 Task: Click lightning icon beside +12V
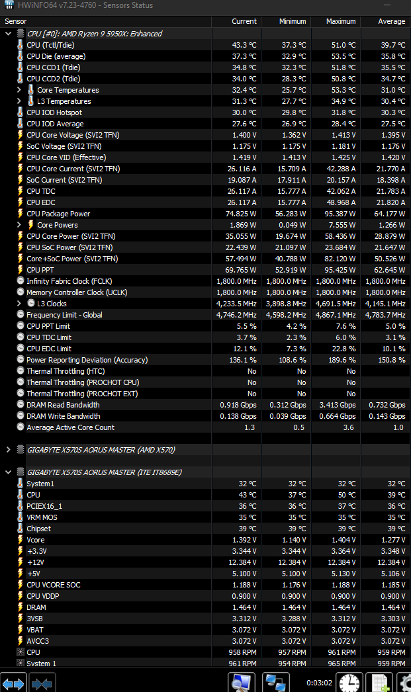point(21,562)
